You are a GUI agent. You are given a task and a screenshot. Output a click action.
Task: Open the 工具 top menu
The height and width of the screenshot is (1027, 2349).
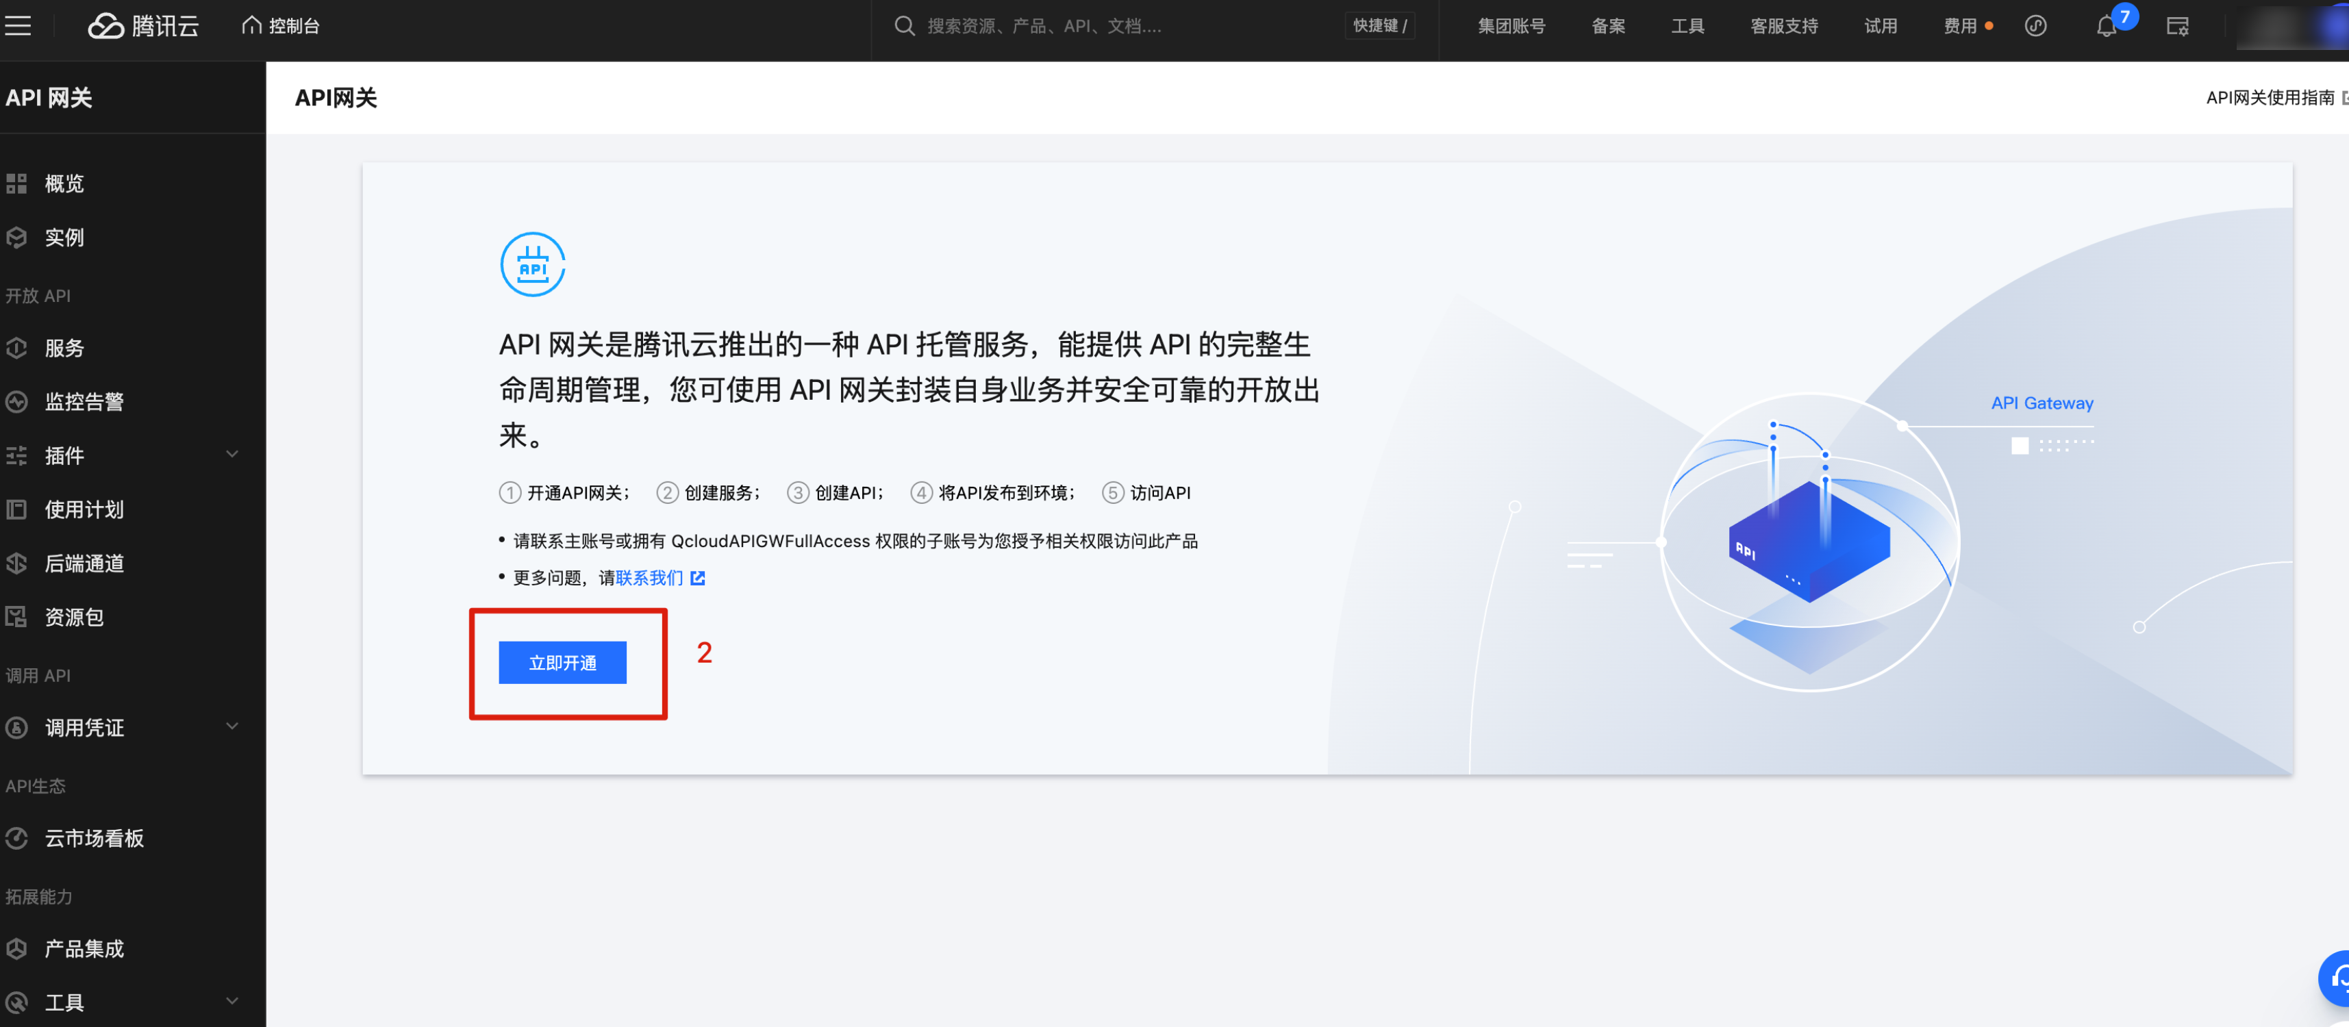point(1687,25)
